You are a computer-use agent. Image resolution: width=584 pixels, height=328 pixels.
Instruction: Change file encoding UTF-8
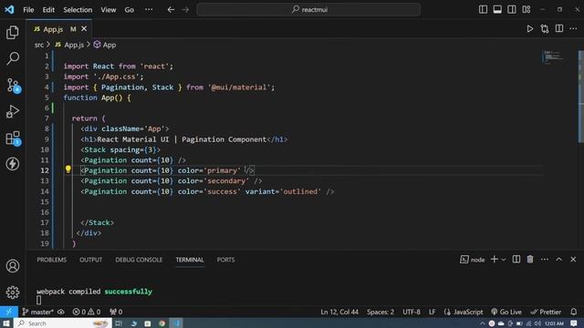pos(412,312)
